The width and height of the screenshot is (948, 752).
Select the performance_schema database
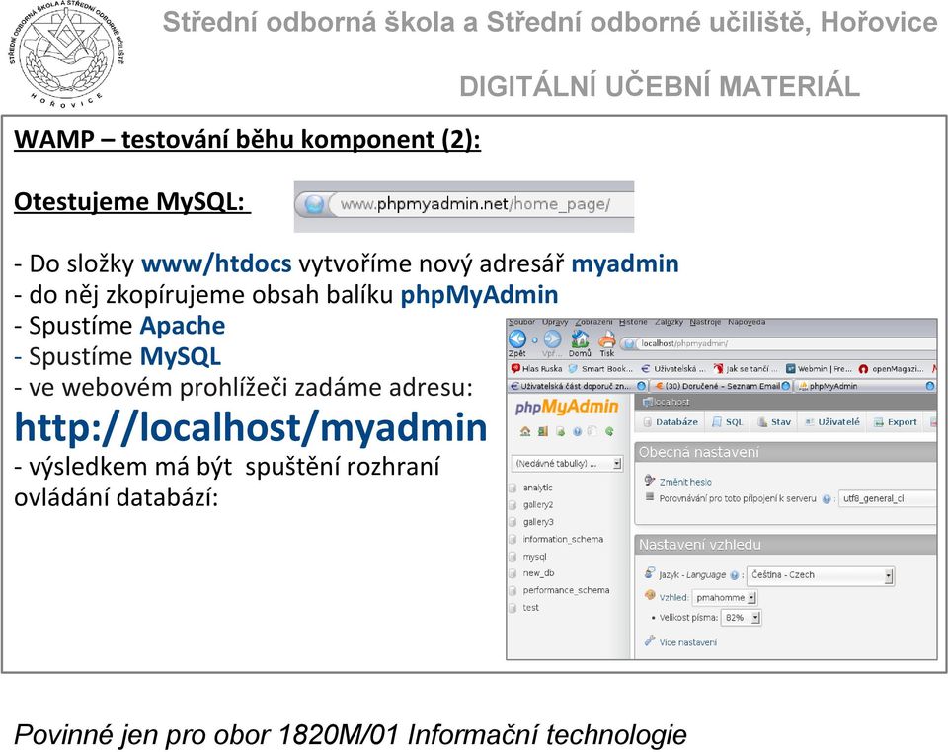(566, 590)
